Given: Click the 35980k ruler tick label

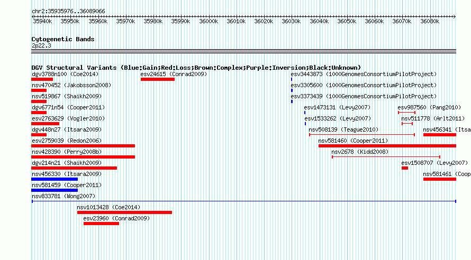Looking at the screenshot, I should pyautogui.click(x=153, y=21).
